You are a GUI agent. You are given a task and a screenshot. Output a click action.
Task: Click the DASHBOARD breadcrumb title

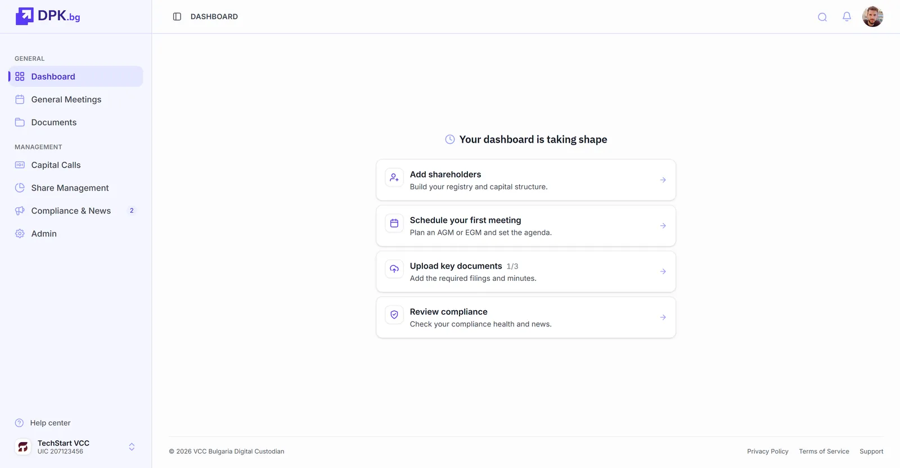click(214, 17)
